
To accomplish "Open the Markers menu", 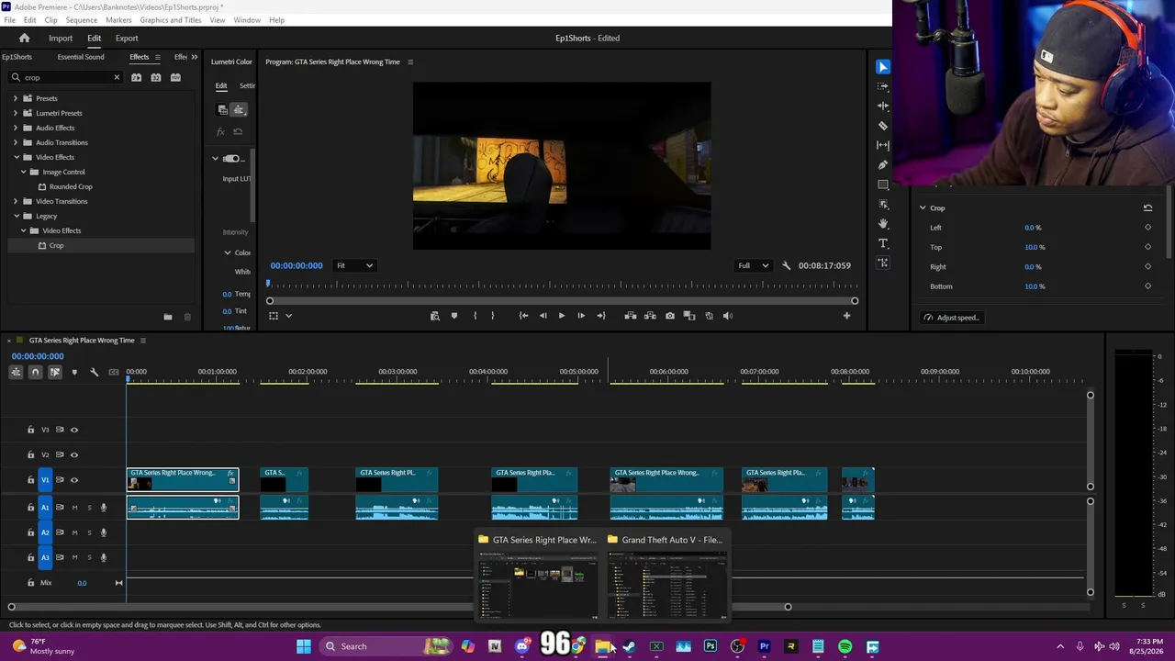I will (118, 20).
